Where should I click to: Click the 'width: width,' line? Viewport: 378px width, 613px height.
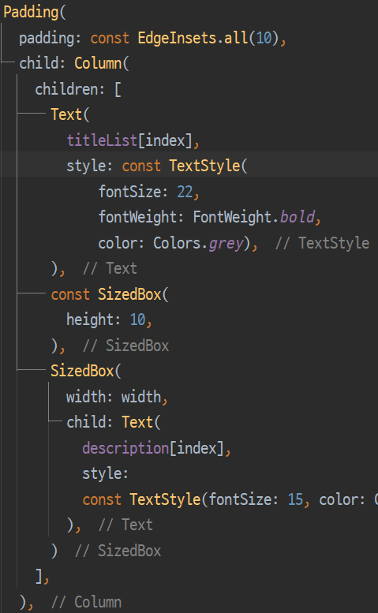tap(117, 397)
